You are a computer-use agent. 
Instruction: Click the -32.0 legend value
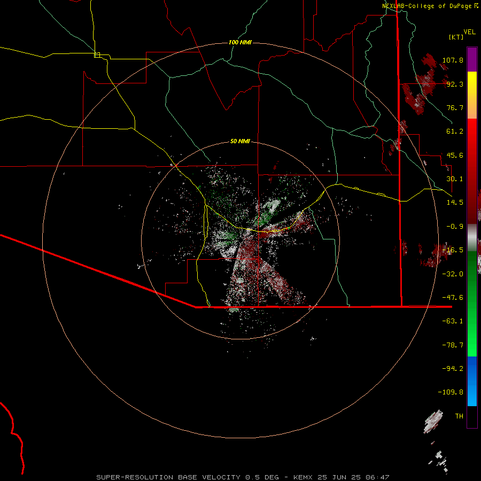click(453, 274)
